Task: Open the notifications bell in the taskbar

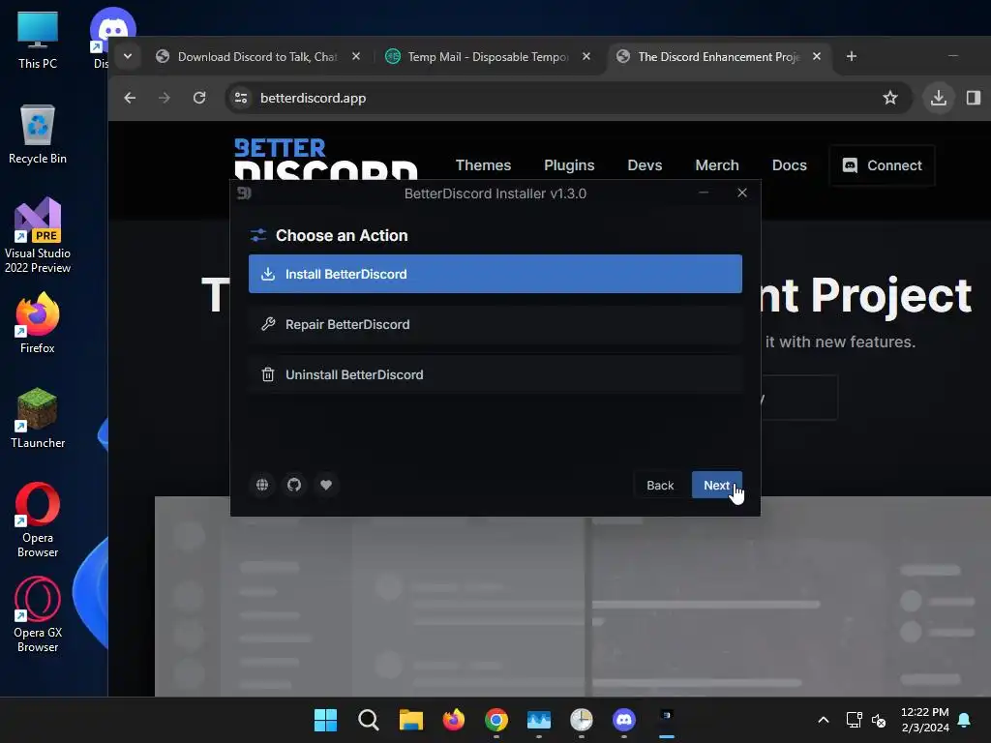Action: pyautogui.click(x=964, y=720)
